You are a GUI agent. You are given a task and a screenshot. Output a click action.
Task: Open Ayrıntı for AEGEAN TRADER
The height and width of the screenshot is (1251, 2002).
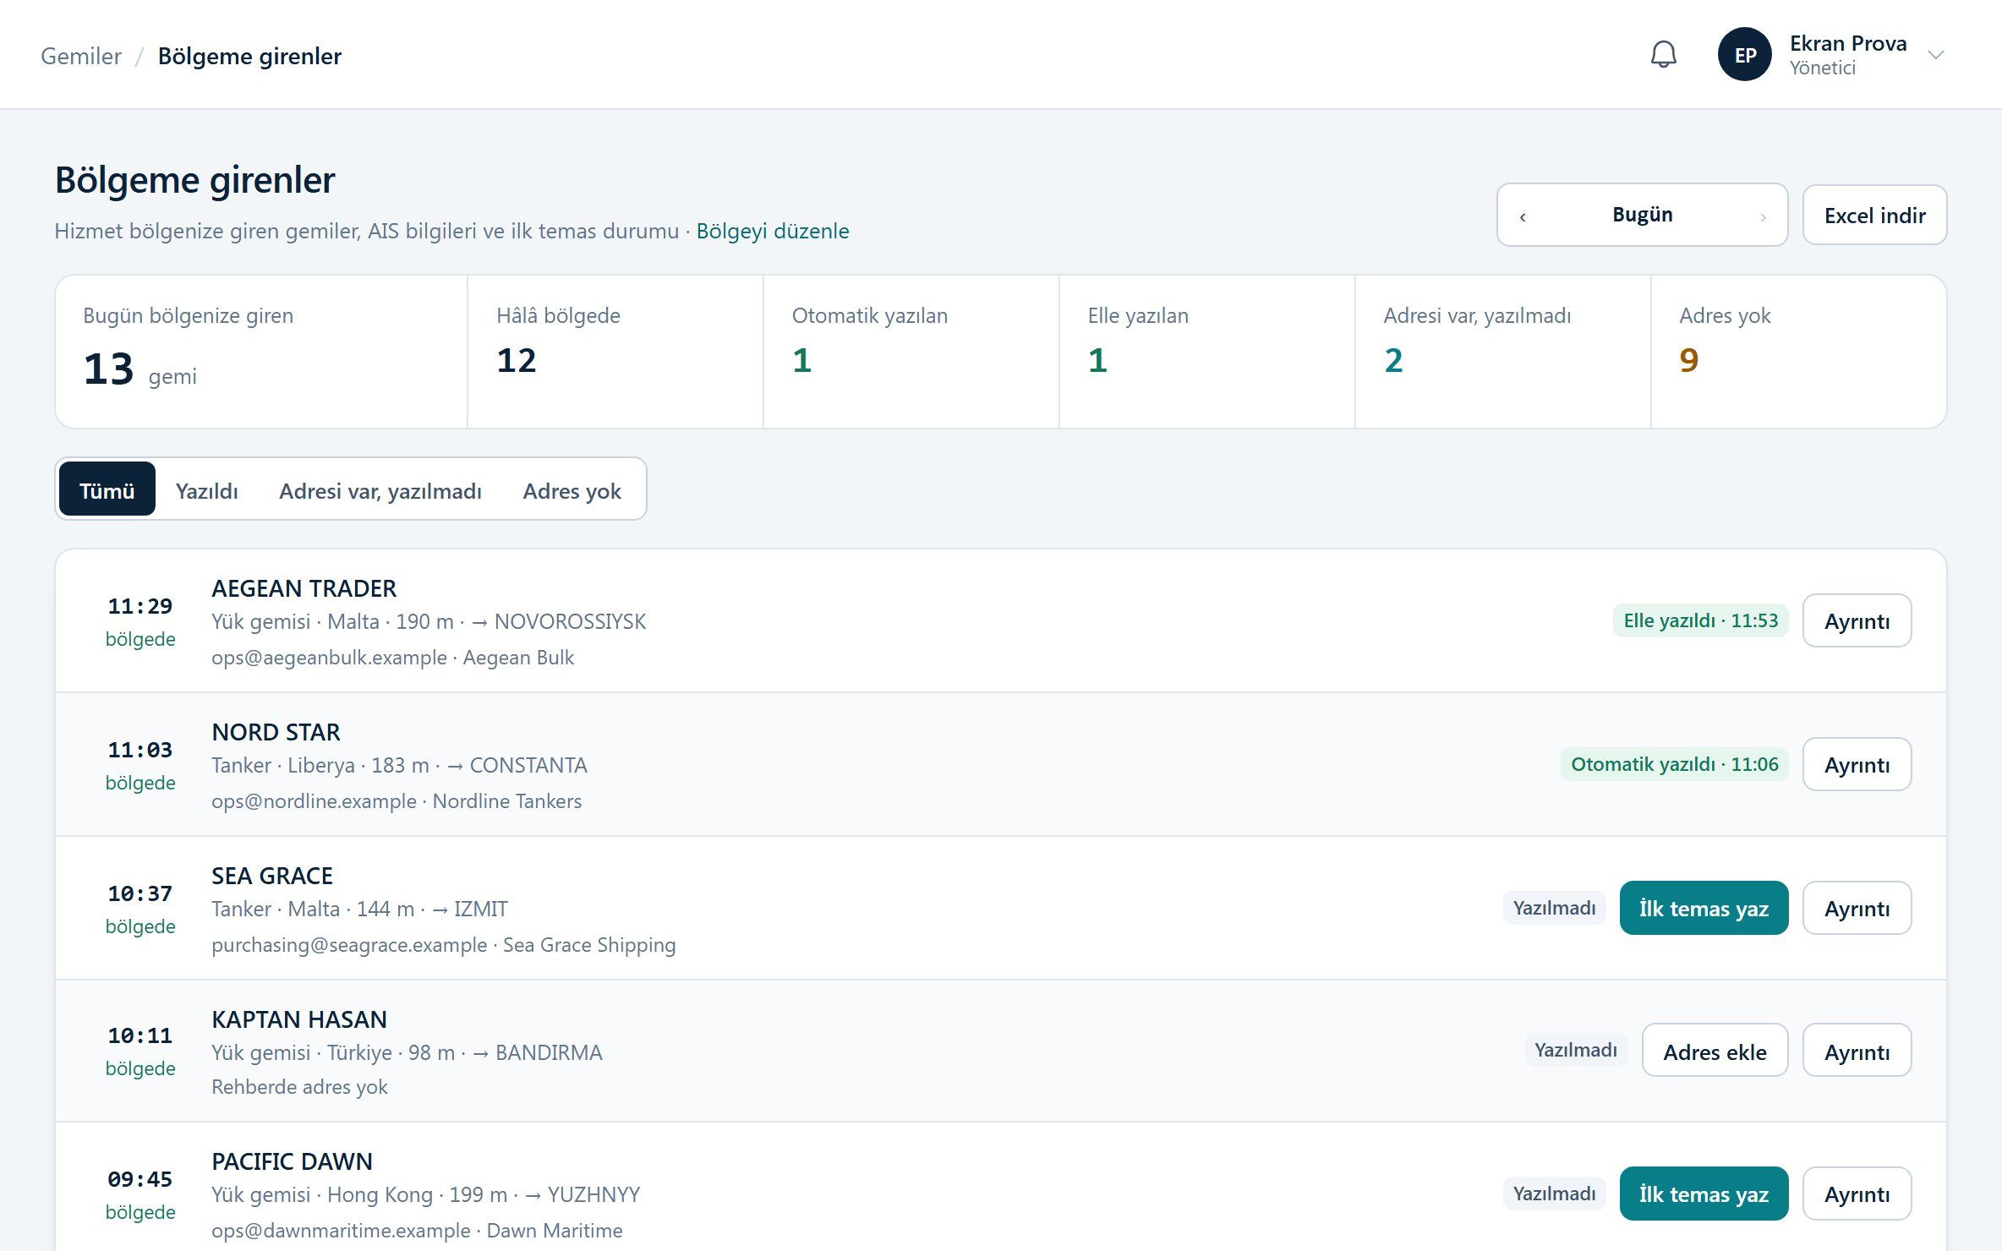pyautogui.click(x=1857, y=621)
